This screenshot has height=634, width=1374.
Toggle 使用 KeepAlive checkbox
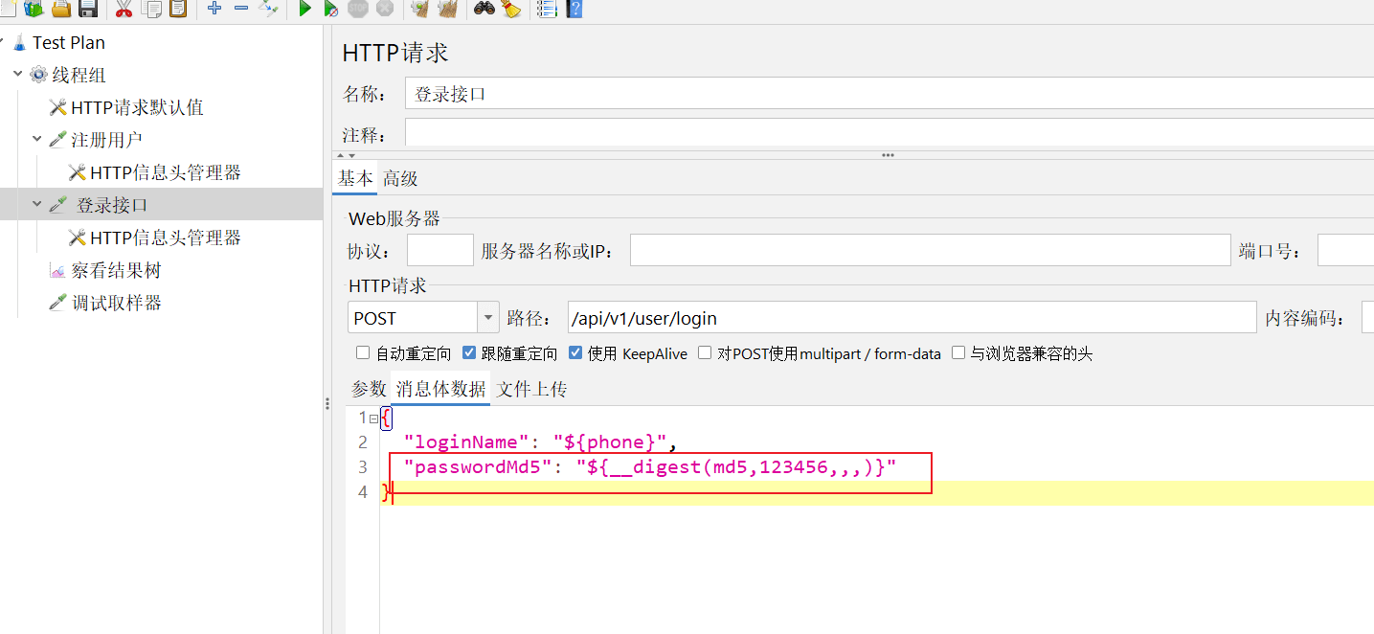coord(575,352)
